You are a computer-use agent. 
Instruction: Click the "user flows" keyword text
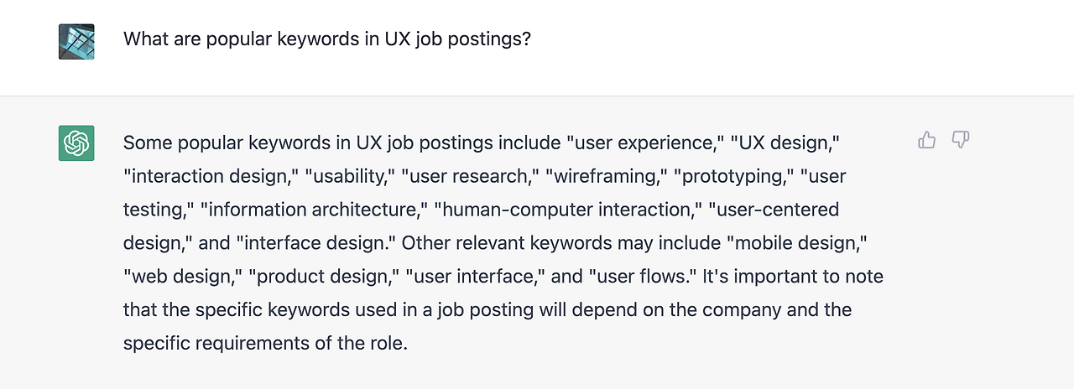click(645, 276)
